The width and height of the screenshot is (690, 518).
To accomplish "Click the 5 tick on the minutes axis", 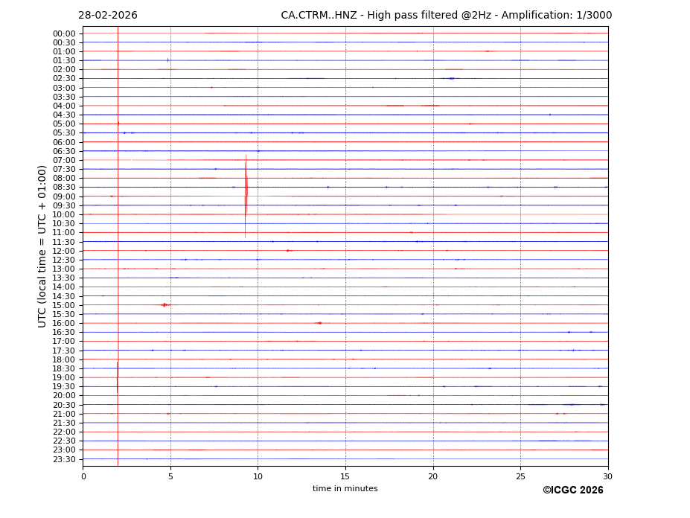I will (x=170, y=476).
